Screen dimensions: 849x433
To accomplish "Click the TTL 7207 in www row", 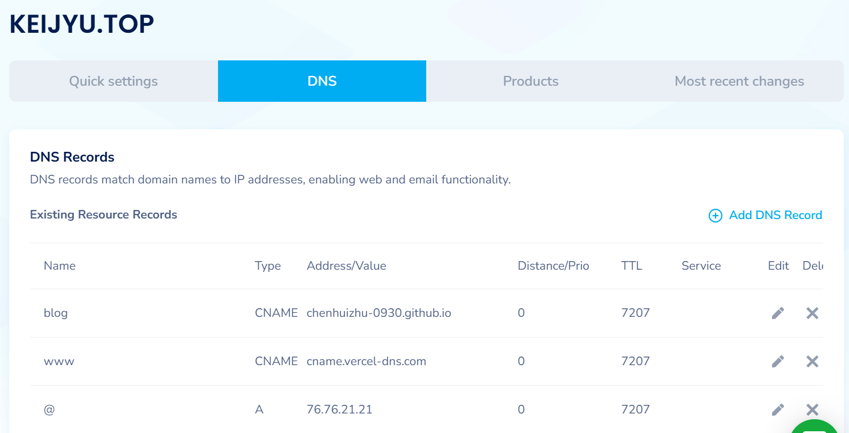I will 636,361.
